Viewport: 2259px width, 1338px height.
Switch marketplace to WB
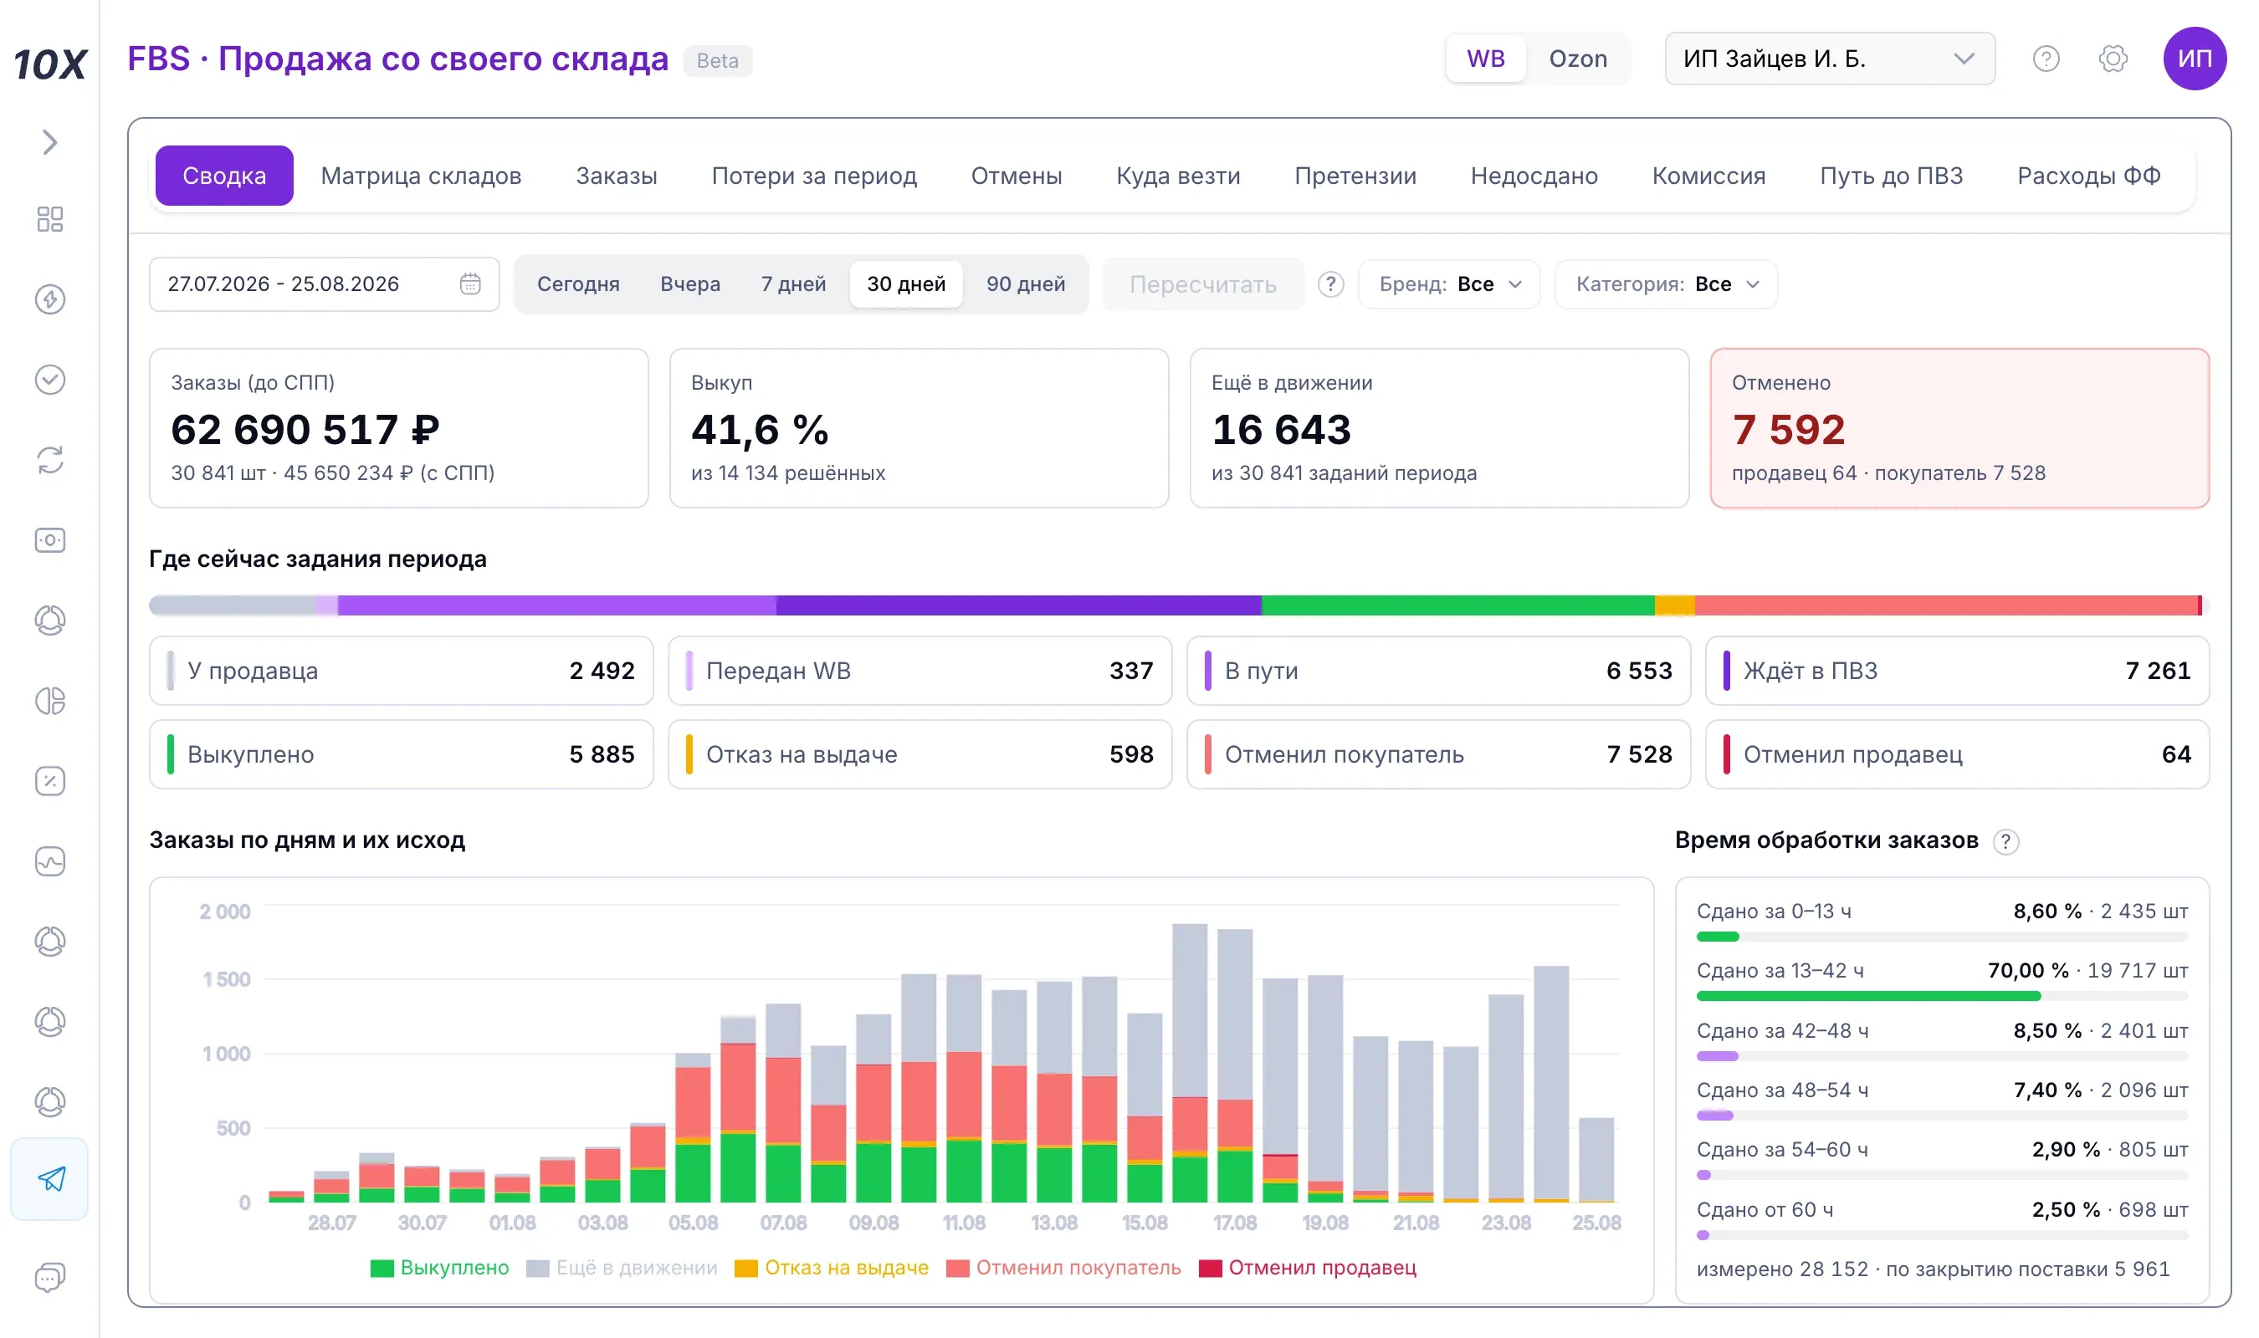1485,59
